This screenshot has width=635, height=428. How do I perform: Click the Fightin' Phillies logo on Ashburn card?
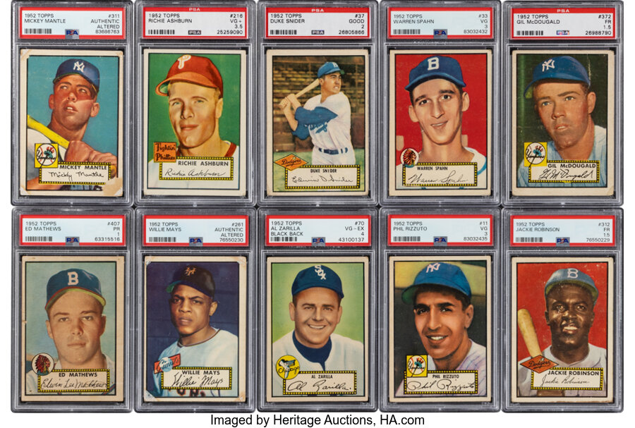click(165, 153)
